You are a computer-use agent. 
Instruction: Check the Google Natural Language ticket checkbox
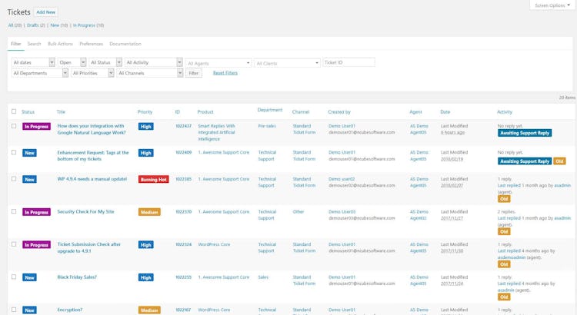coord(14,126)
